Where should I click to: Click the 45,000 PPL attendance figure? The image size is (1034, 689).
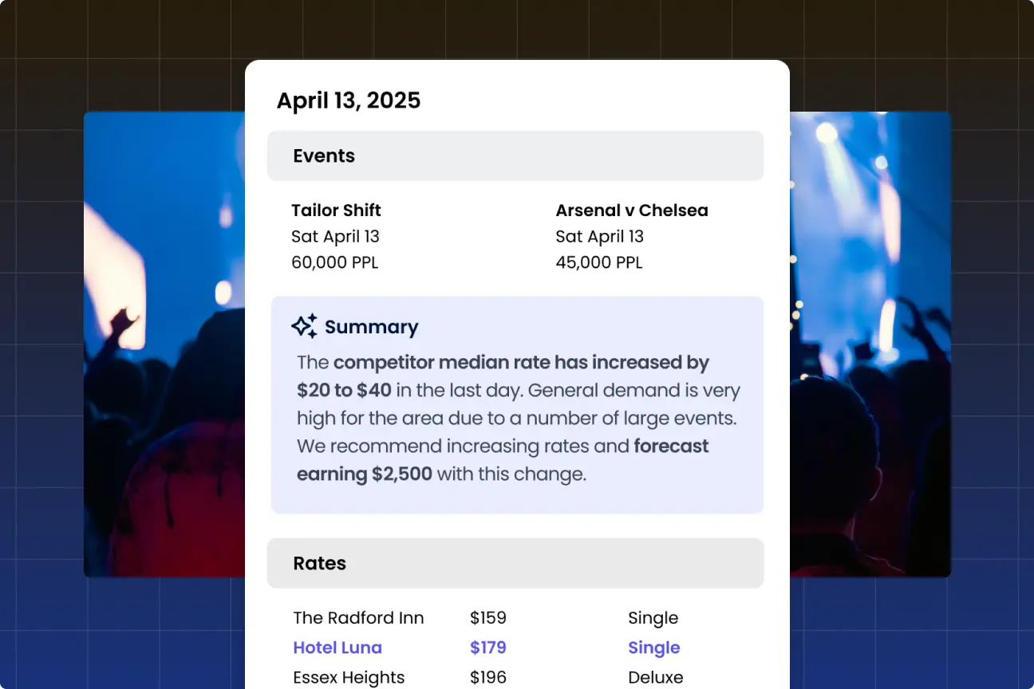pos(598,262)
